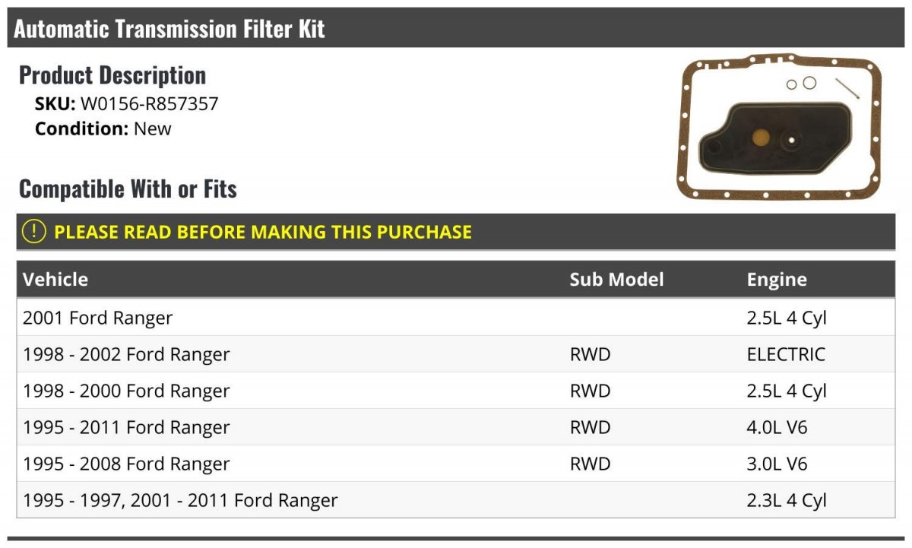The width and height of the screenshot is (912, 548).
Task: Click the 3.0L V6 engine cell
Action: pos(777,464)
